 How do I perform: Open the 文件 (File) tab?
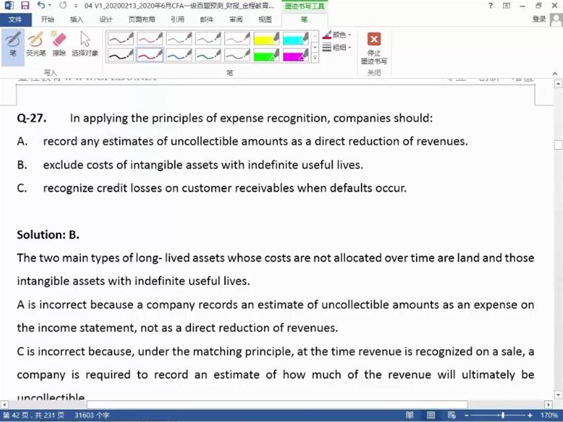pyautogui.click(x=15, y=20)
